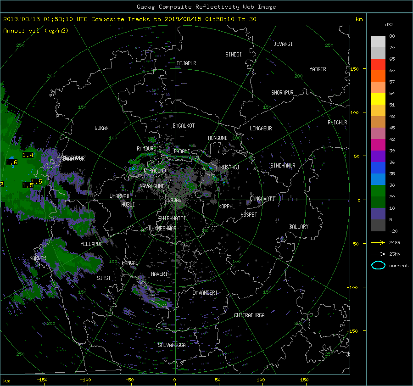Click the LINGASUR city label
The width and height of the screenshot is (413, 386).
tap(261, 129)
